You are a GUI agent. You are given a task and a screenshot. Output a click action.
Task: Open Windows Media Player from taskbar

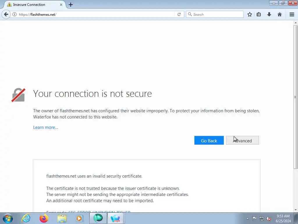tap(80, 218)
